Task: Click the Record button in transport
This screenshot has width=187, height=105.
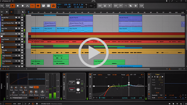Action: click(22, 6)
